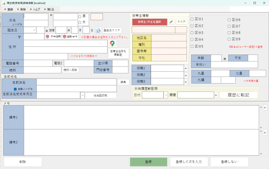The width and height of the screenshot is (269, 169).
Task: Convert address to postal code (住所⇔〒)
Action: point(70,37)
